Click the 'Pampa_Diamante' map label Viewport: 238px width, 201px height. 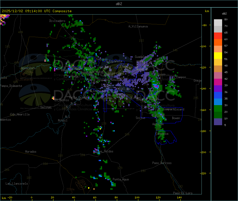click(11, 86)
